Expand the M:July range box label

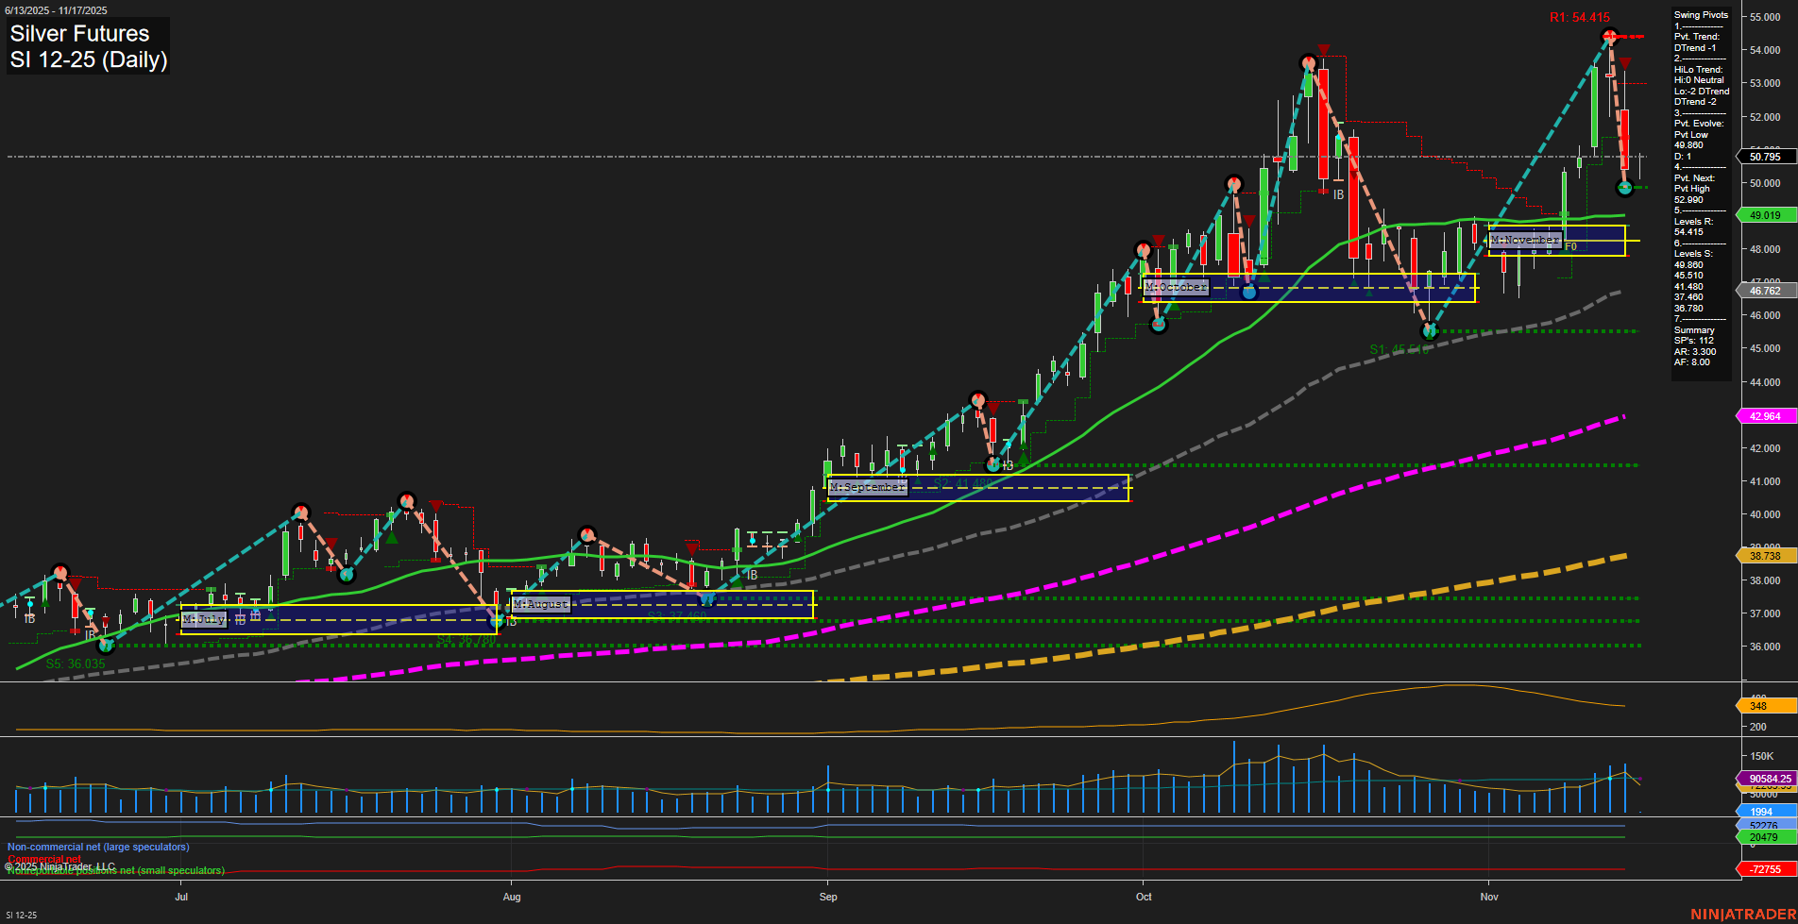(x=203, y=619)
